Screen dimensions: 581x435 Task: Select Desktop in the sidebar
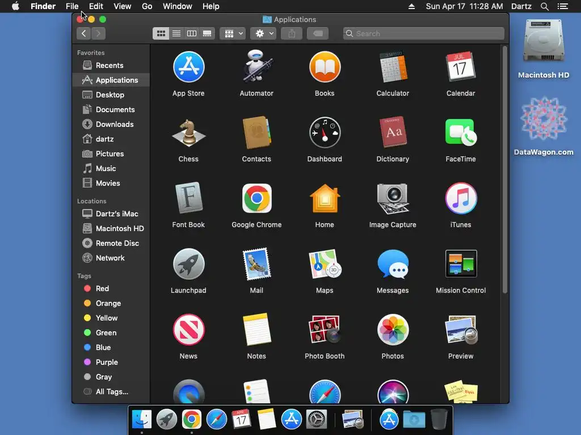(111, 95)
